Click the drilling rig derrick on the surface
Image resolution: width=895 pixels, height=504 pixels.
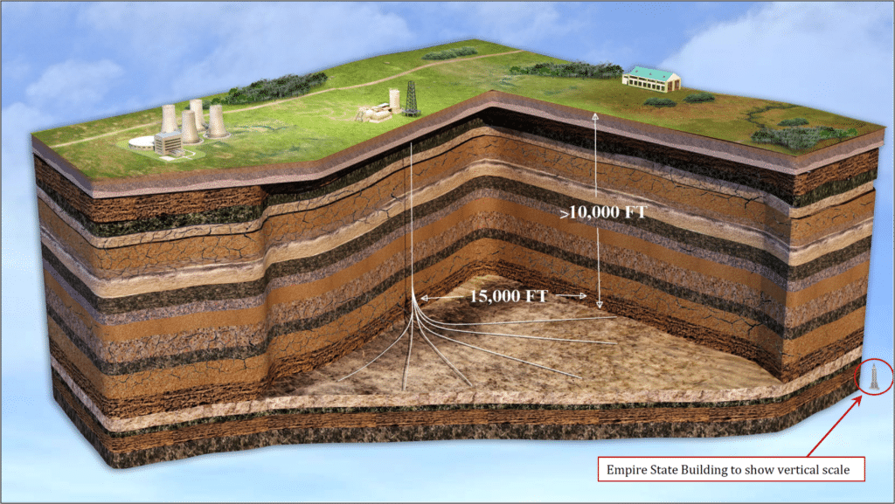411,99
